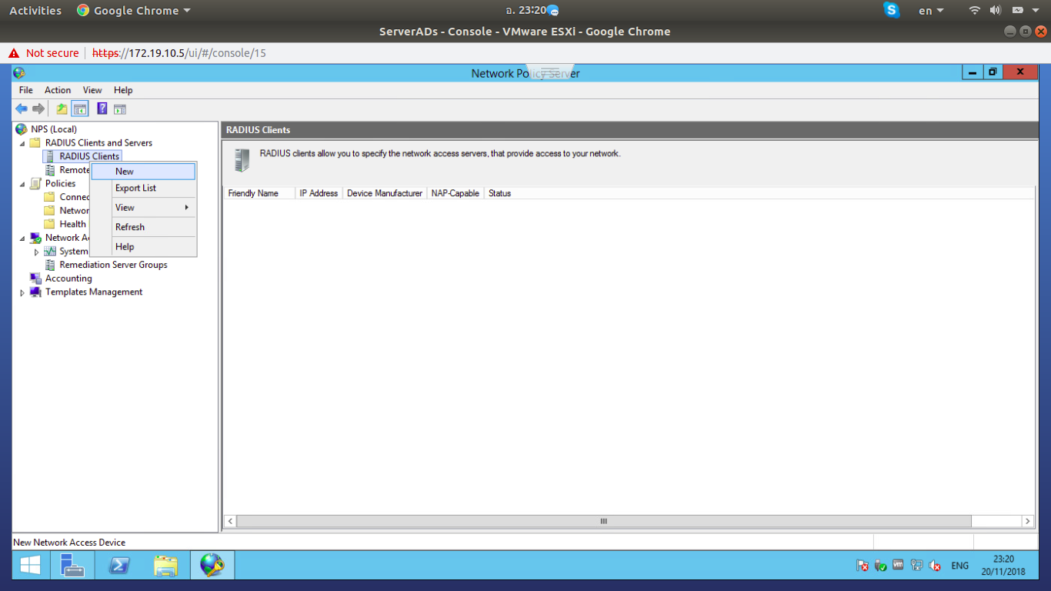The image size is (1051, 591).
Task: Click the Chrome address bar URL
Action: tap(179, 53)
